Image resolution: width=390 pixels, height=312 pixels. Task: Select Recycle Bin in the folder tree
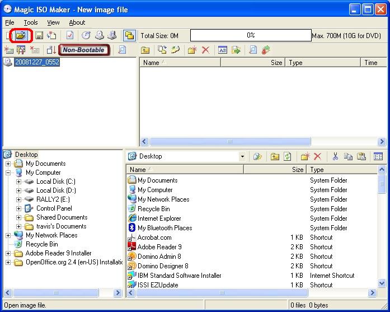tap(42, 244)
